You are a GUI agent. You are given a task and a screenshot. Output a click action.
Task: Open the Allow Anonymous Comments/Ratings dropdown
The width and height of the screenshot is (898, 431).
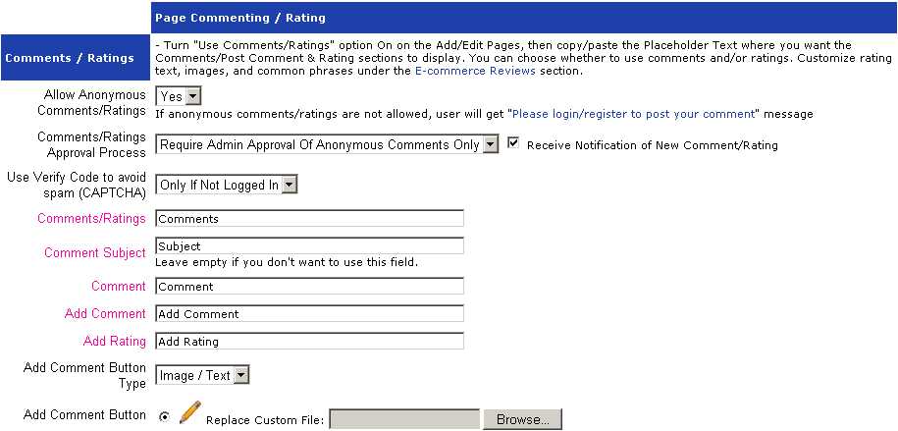179,96
